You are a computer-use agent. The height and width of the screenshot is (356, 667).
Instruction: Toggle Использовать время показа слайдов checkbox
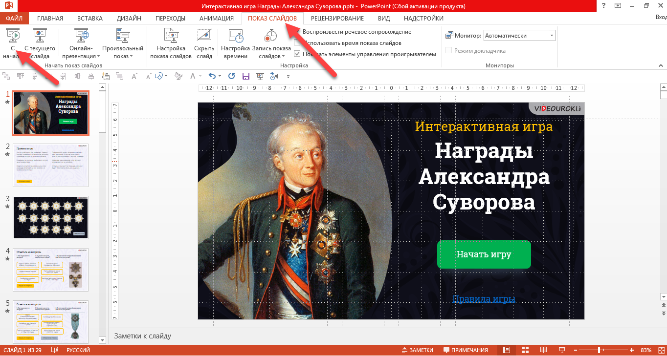(x=297, y=43)
